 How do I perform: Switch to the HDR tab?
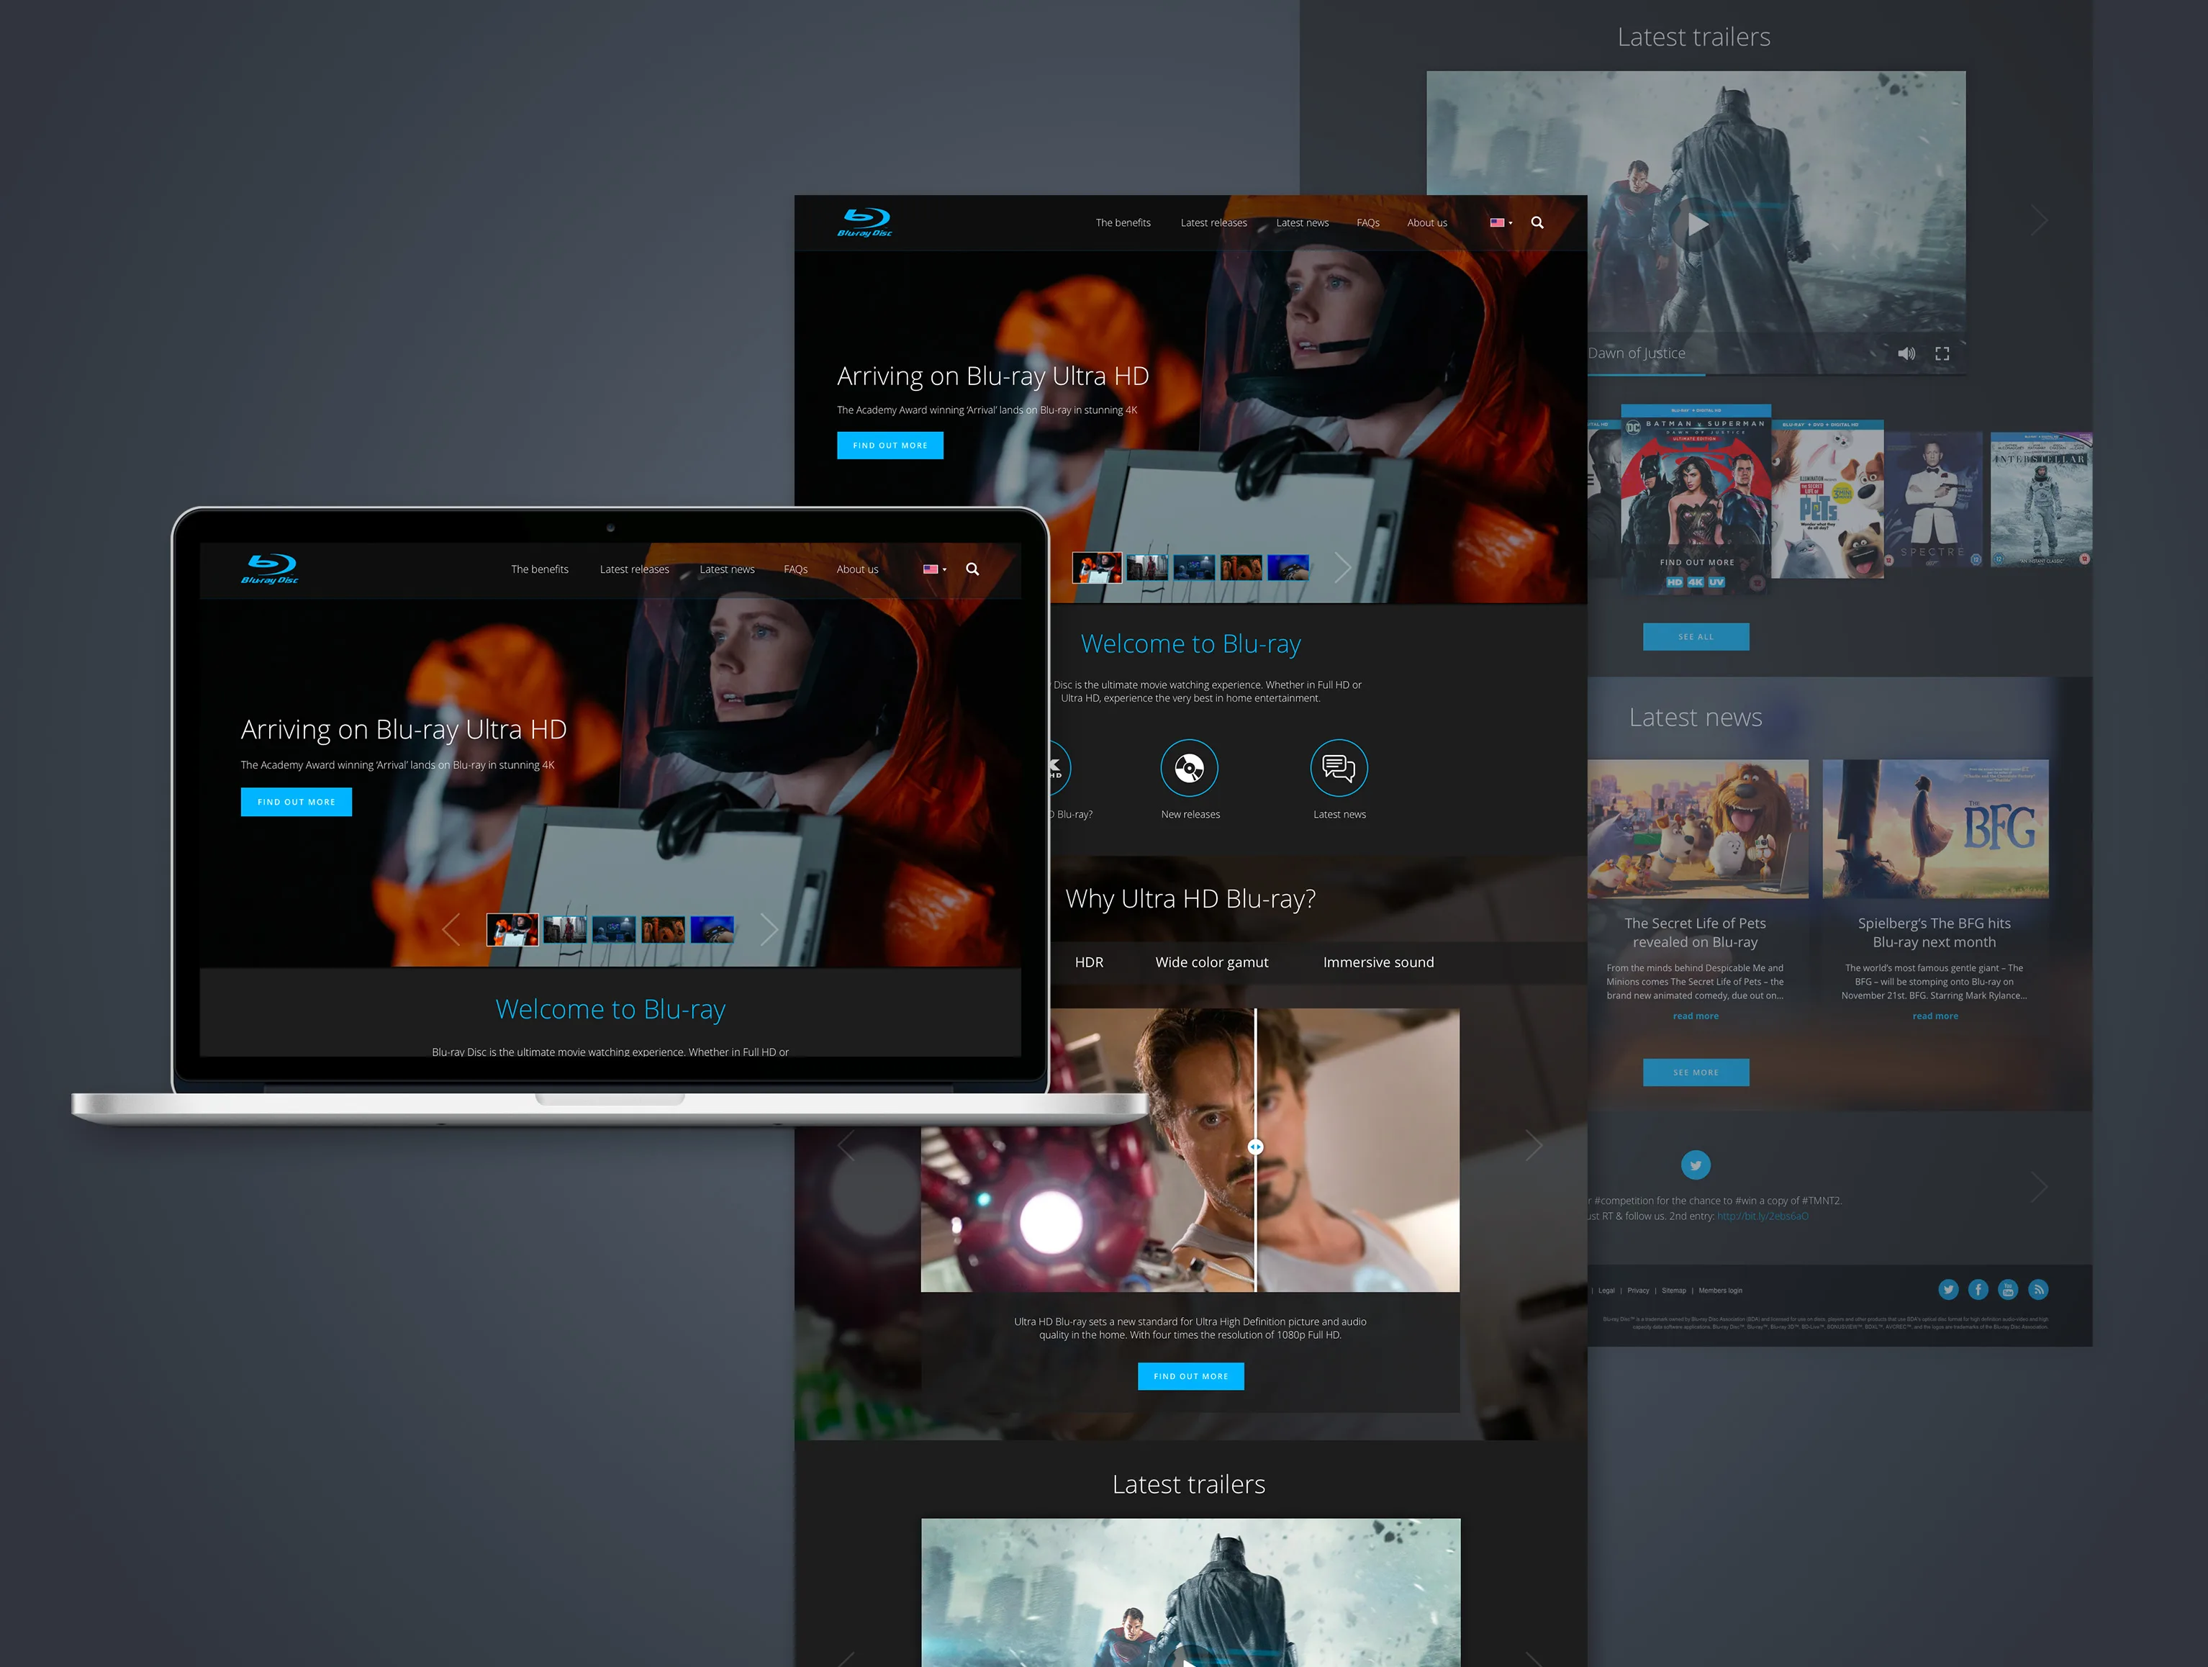(1089, 962)
